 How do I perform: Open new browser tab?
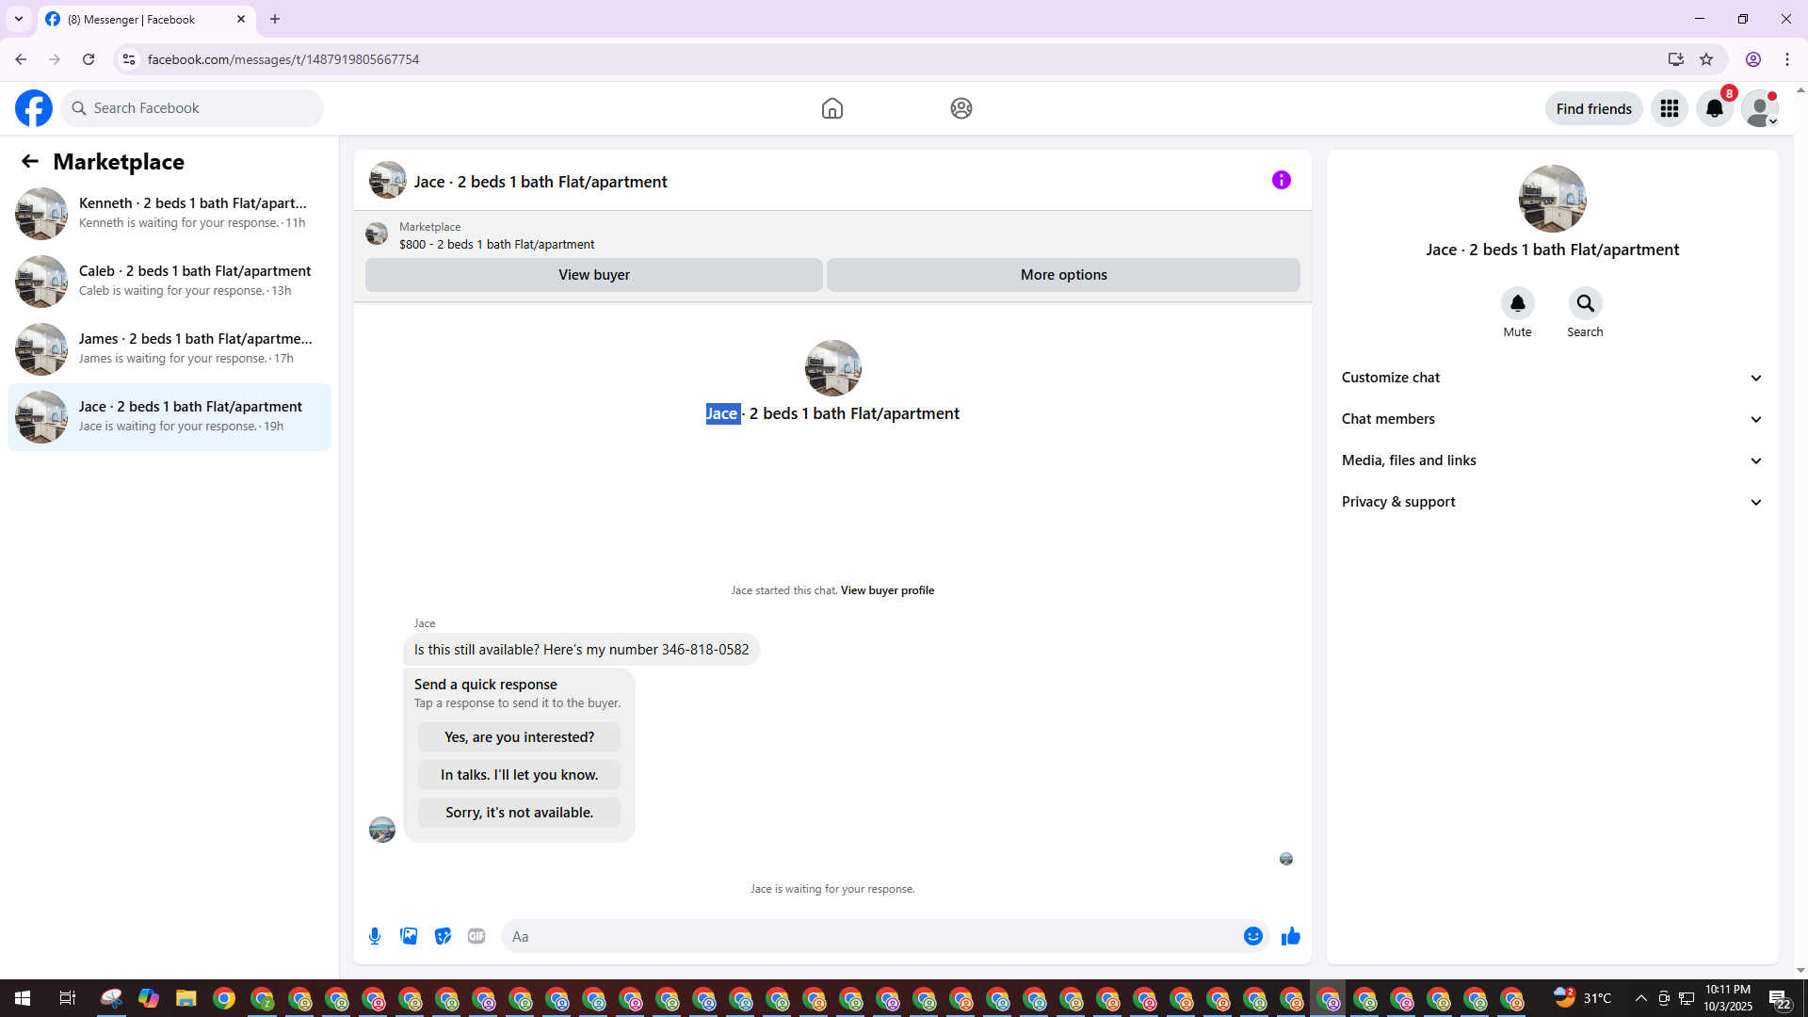pyautogui.click(x=275, y=19)
